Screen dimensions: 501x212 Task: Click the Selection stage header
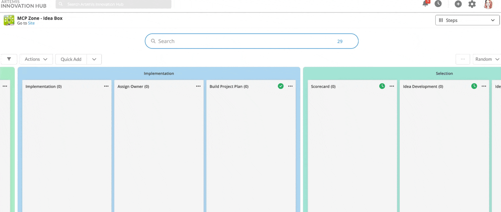[444, 74]
